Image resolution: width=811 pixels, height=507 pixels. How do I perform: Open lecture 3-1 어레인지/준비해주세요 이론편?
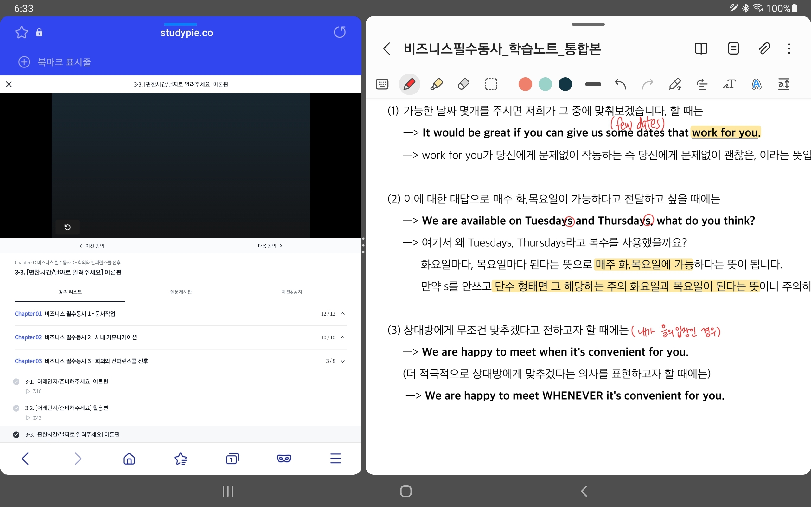(x=67, y=382)
